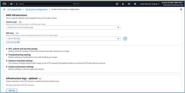Open the Account ID dropdown menu
Screen dimensions: 185x93
coord(173,3)
